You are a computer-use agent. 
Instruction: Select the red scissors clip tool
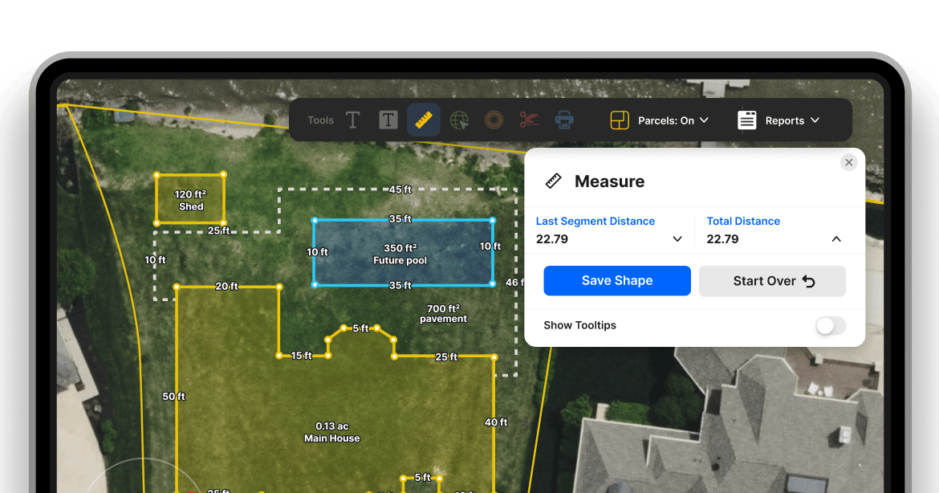[530, 120]
